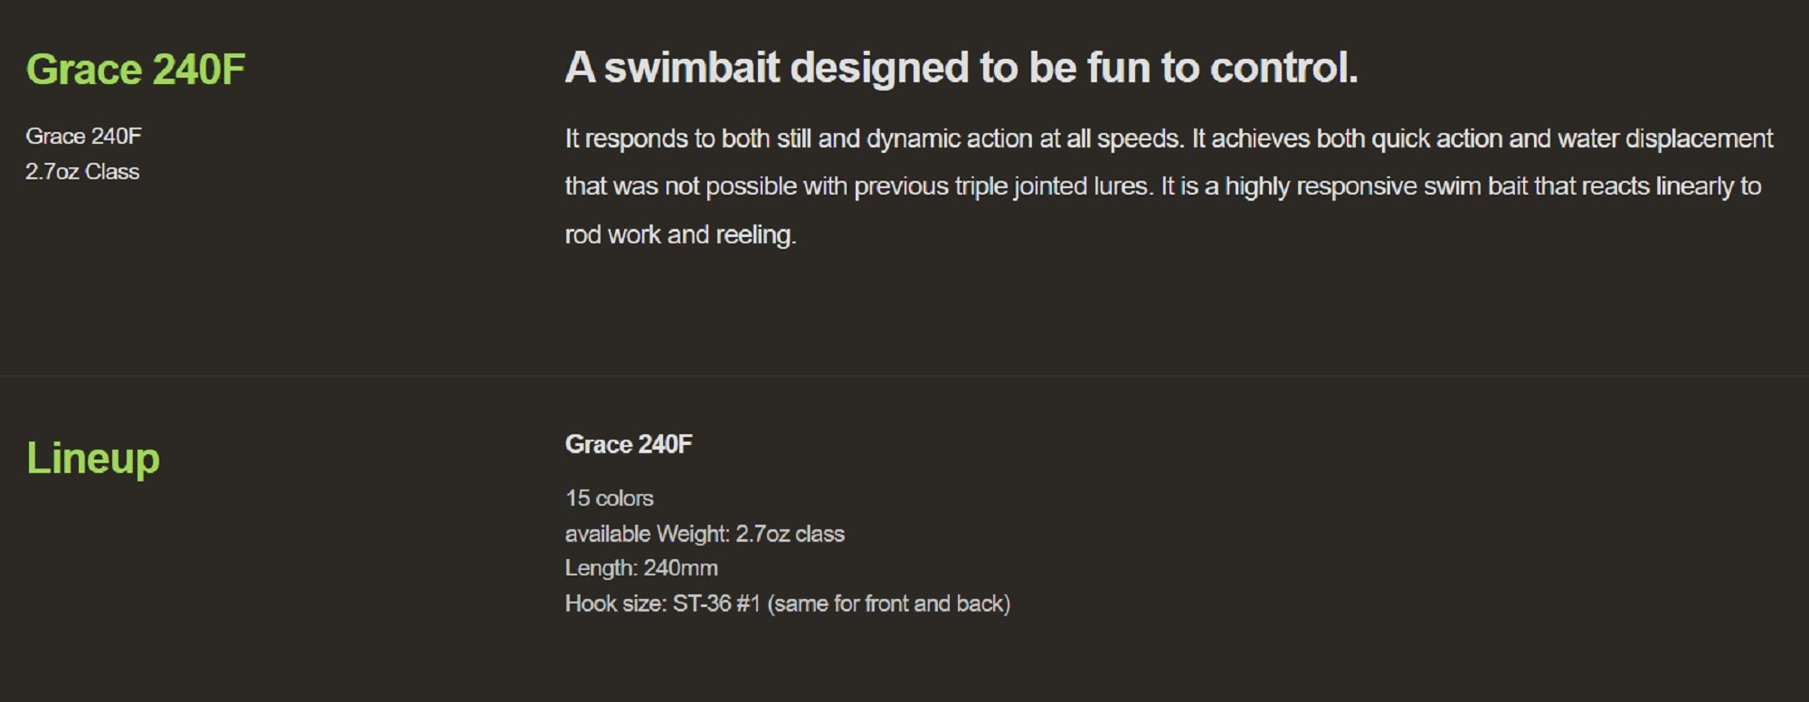
Task: Open the green "Lineup" section heading
Action: (93, 458)
